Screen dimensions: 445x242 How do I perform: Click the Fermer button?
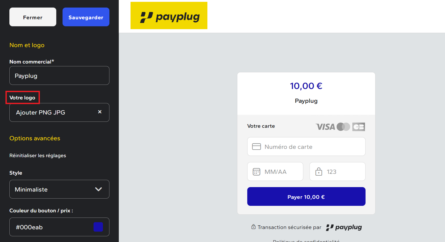pos(33,17)
